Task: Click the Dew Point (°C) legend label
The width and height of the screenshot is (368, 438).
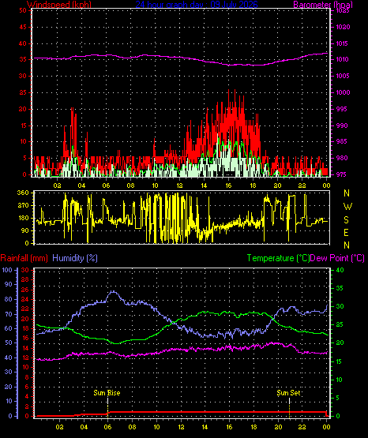Action: tap(337, 258)
